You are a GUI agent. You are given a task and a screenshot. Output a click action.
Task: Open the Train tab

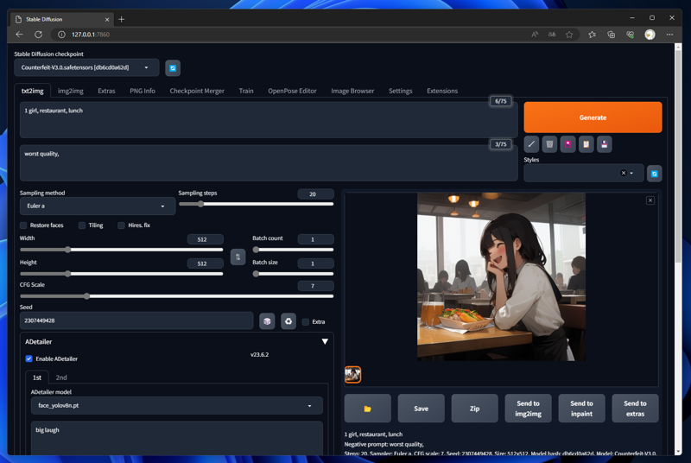coord(246,91)
